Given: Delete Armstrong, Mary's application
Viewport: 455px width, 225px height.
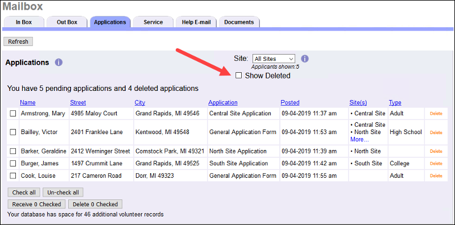Looking at the screenshot, I should [x=436, y=114].
